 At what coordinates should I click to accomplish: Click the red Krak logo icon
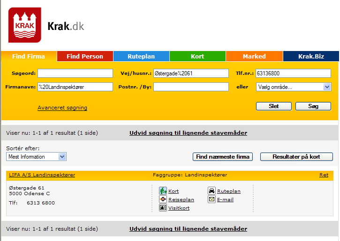(24, 25)
